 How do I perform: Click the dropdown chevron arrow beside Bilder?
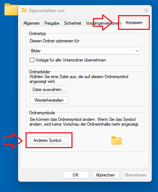(137, 51)
